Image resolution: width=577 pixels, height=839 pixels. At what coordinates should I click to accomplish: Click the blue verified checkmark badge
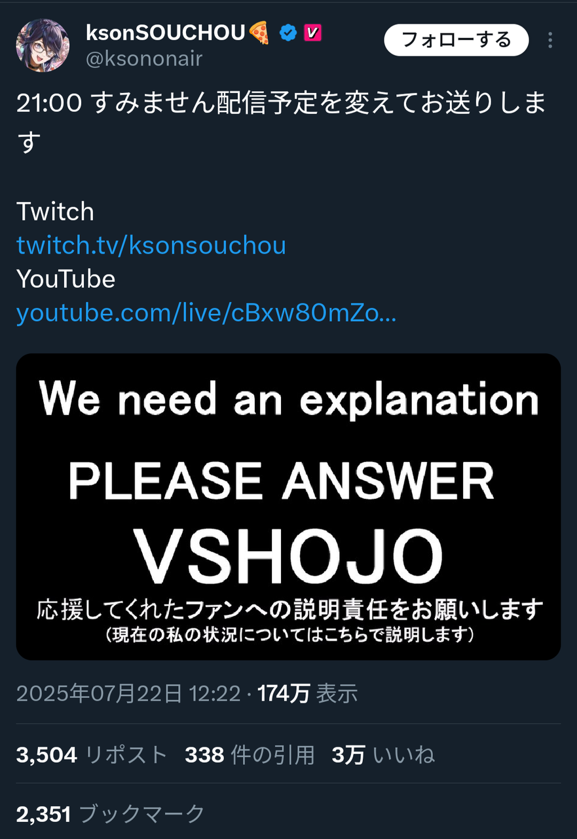pyautogui.click(x=288, y=32)
